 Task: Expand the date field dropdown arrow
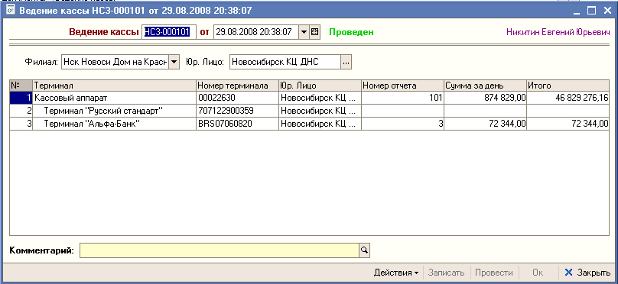[x=304, y=32]
